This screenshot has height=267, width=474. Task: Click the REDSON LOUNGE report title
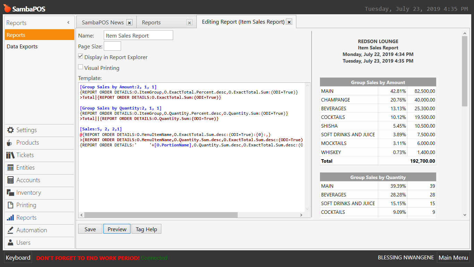378,41
